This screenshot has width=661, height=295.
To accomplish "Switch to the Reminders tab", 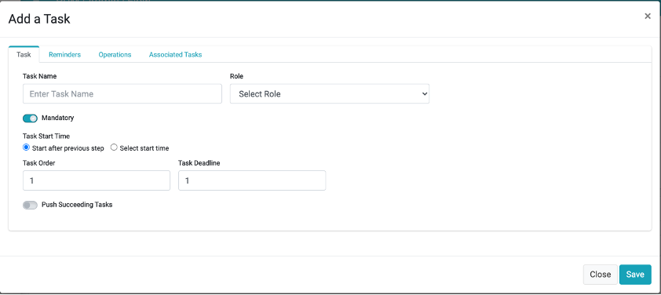I will pyautogui.click(x=64, y=54).
